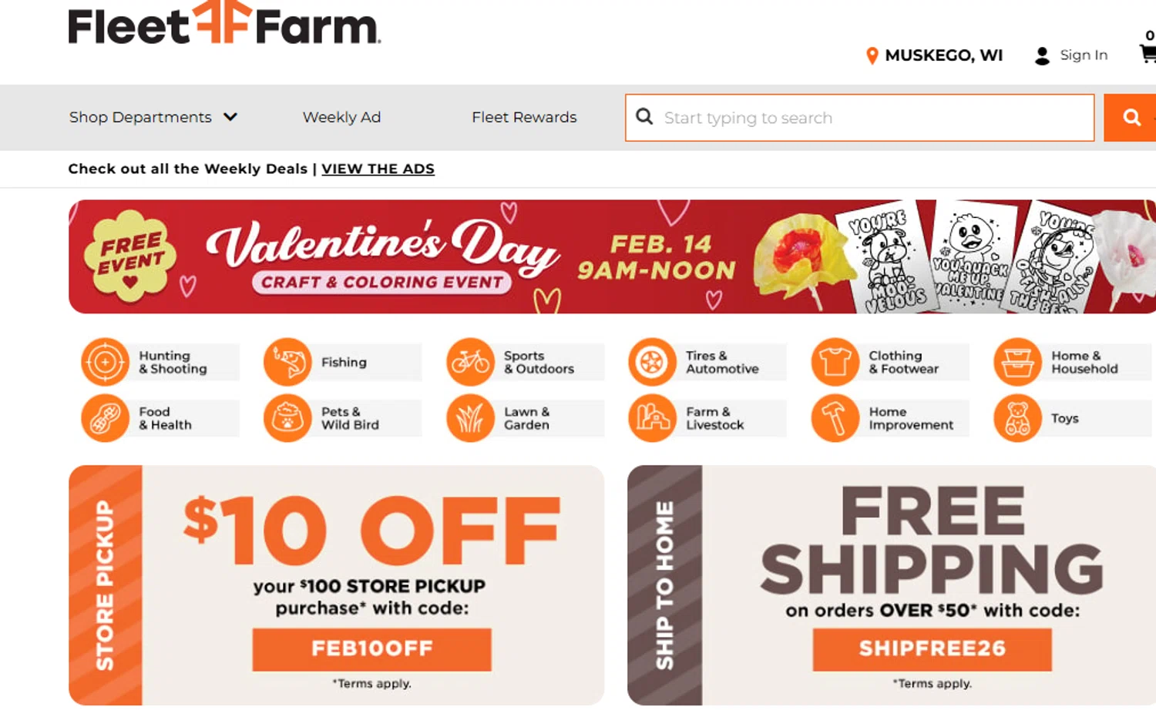Open the Weekly Ad menu item
The image size is (1156, 710).
click(x=341, y=117)
